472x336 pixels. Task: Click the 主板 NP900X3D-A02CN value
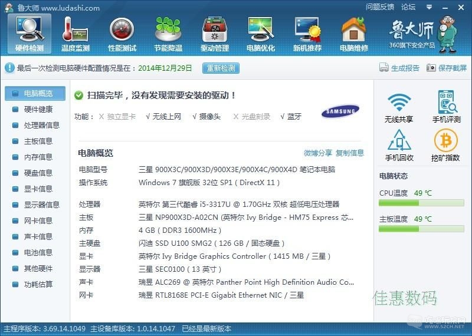246,217
